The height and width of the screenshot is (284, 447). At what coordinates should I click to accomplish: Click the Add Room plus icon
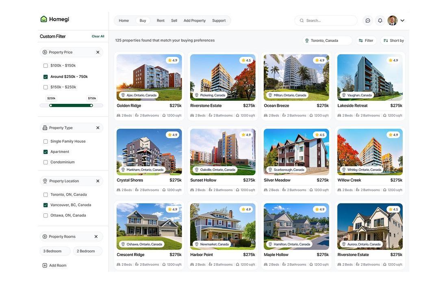click(45, 265)
